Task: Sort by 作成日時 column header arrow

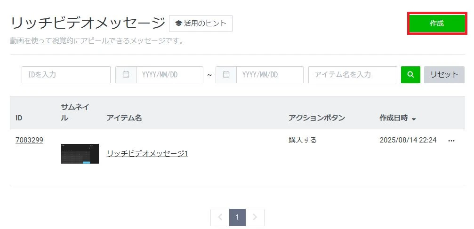Action: pos(414,119)
